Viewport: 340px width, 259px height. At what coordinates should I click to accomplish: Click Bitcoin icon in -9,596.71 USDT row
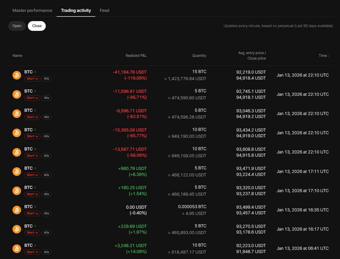pos(17,114)
